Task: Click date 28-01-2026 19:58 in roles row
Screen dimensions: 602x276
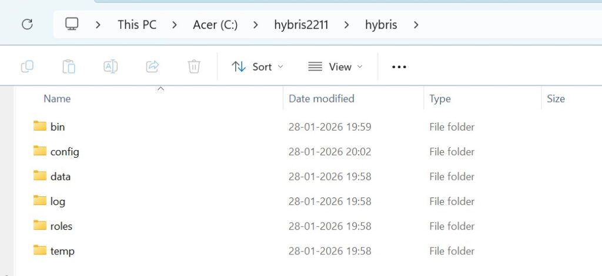Action: click(x=330, y=226)
